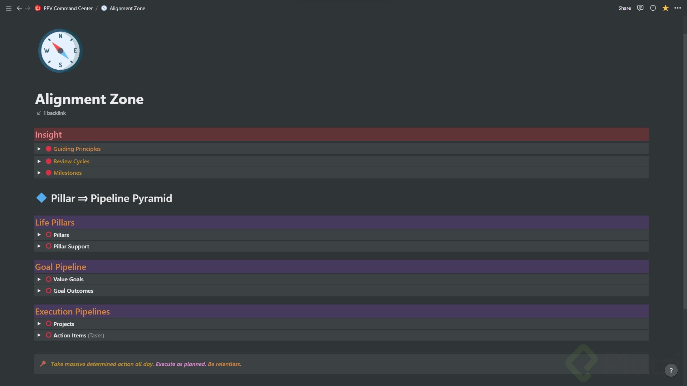Expand the Projects toggle arrow
The width and height of the screenshot is (687, 386).
tap(39, 324)
